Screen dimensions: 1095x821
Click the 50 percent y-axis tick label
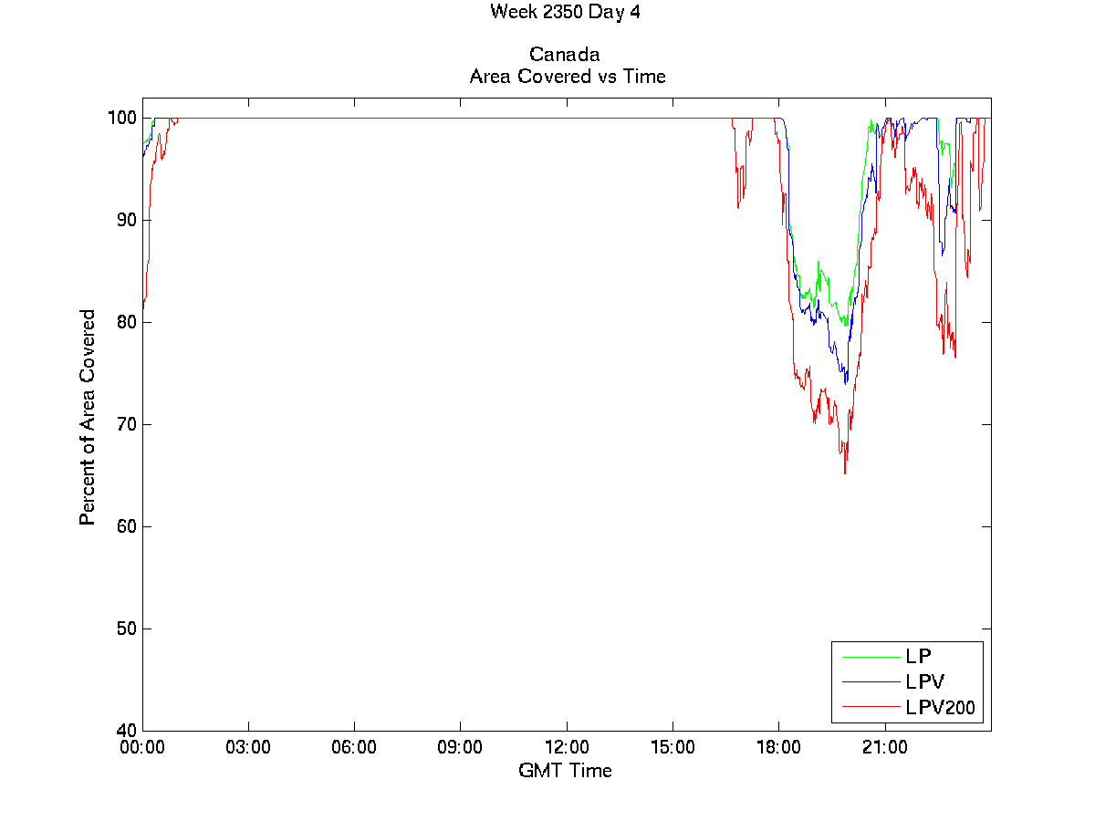126,629
